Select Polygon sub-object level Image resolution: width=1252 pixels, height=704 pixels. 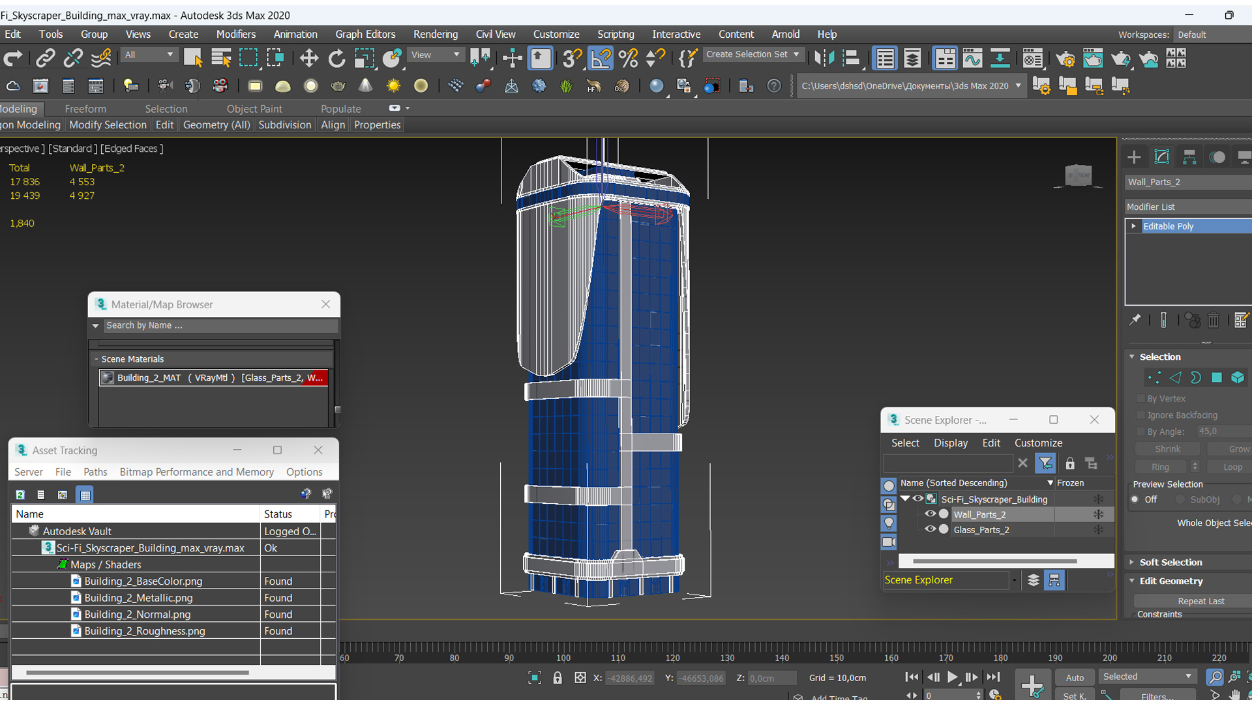point(1217,377)
